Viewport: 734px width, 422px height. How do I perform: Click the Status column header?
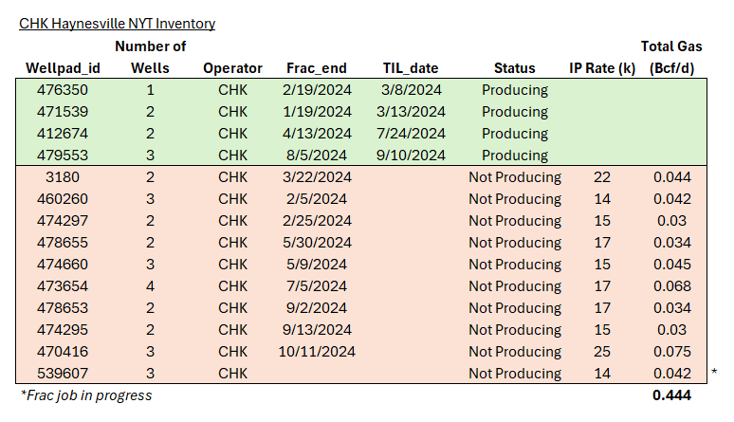click(514, 68)
